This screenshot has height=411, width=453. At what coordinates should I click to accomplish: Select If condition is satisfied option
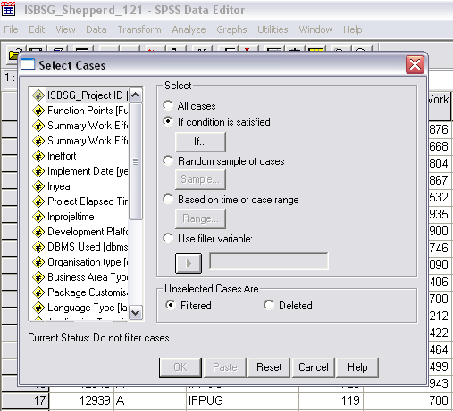coord(168,121)
